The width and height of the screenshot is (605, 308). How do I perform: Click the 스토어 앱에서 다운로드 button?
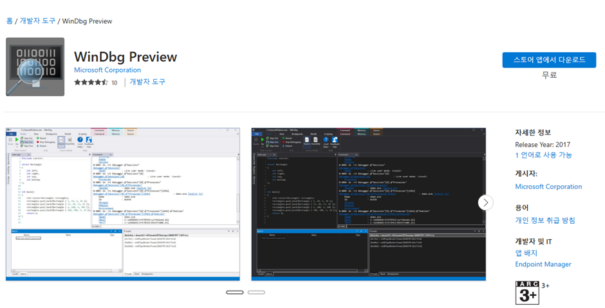549,60
